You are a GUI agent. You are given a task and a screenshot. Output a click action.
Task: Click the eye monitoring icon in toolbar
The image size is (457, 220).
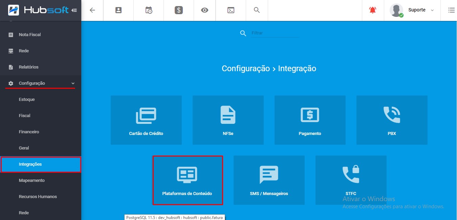click(204, 10)
